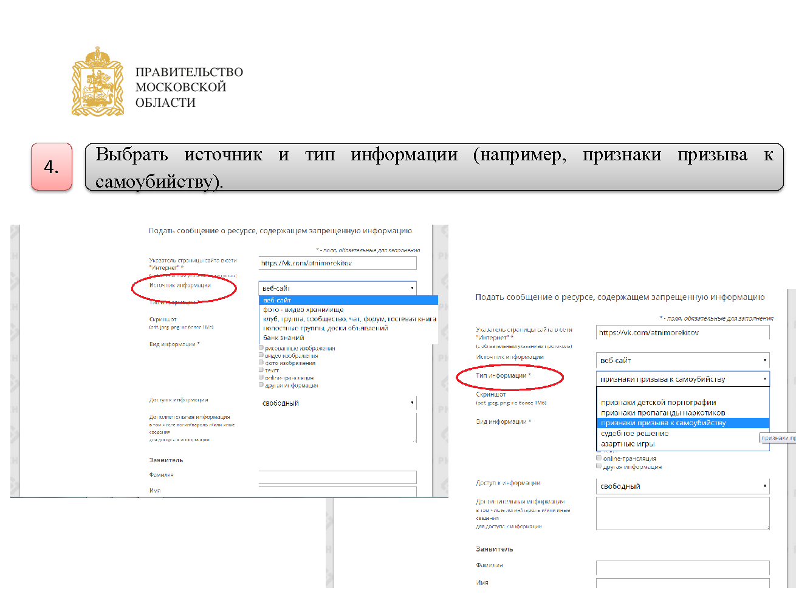The height and width of the screenshot is (597, 796).
Task: Tick the 'текст' checkbox in the left form
Action: 261,370
